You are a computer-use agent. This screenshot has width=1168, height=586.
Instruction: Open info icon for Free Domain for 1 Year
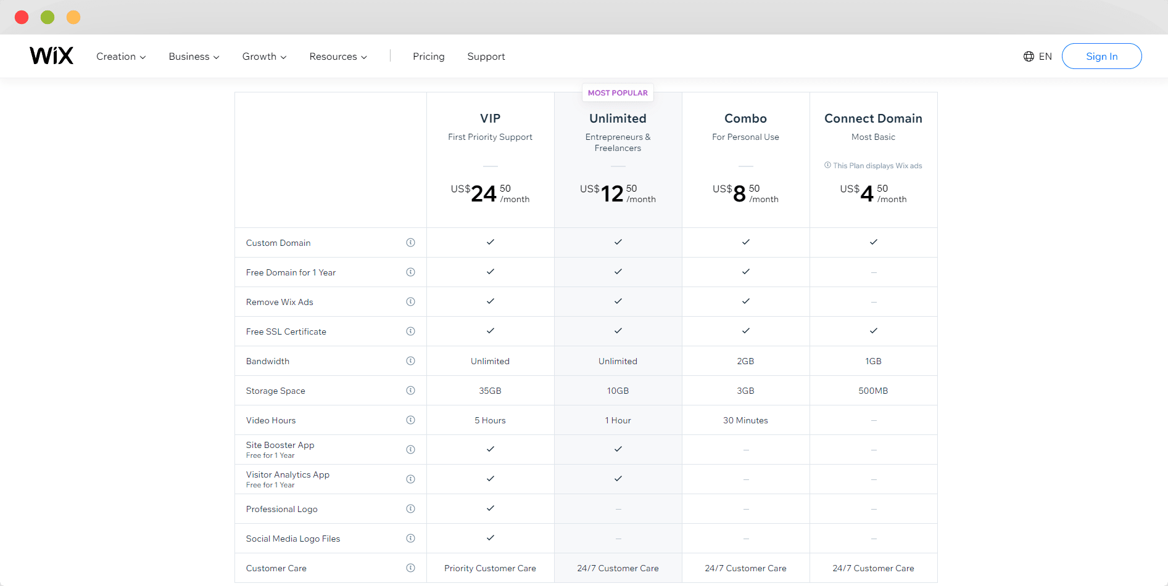coord(410,272)
